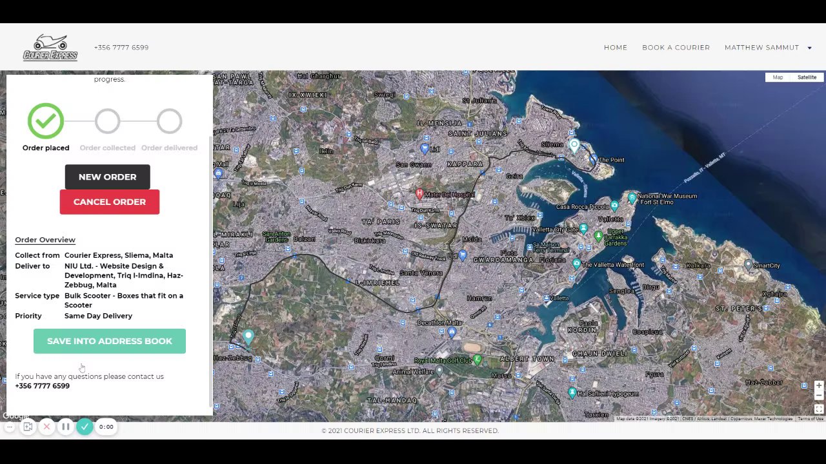Zoom out on the map
Viewport: 826px width, 464px height.
pos(819,395)
